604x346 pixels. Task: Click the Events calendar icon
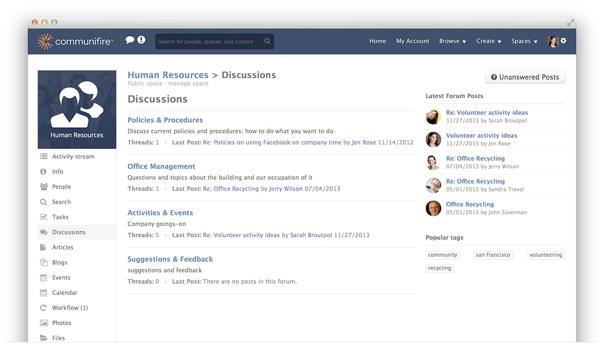(x=43, y=277)
